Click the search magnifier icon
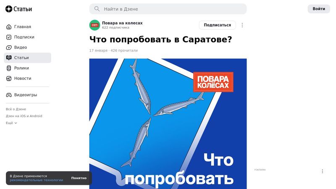 pyautogui.click(x=97, y=9)
